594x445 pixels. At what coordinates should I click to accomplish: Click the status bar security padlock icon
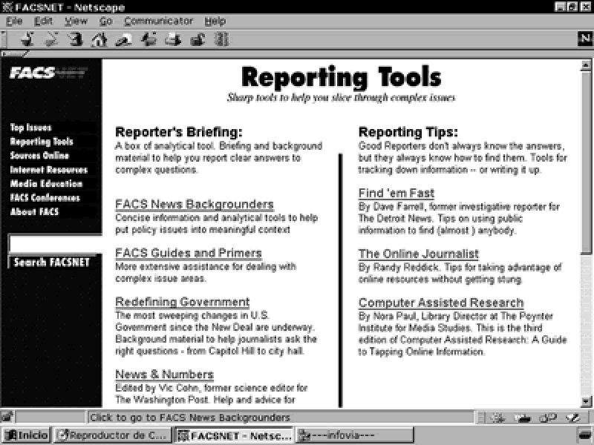click(7, 417)
